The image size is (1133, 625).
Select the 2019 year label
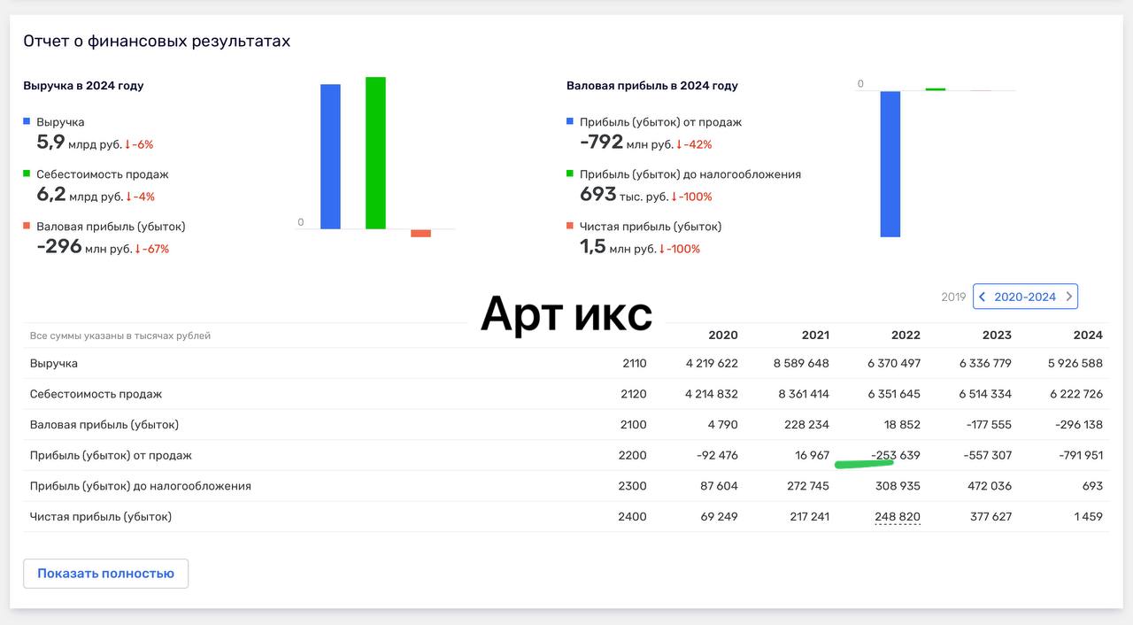click(x=953, y=297)
